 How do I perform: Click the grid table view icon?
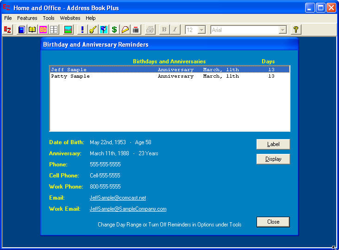54,30
